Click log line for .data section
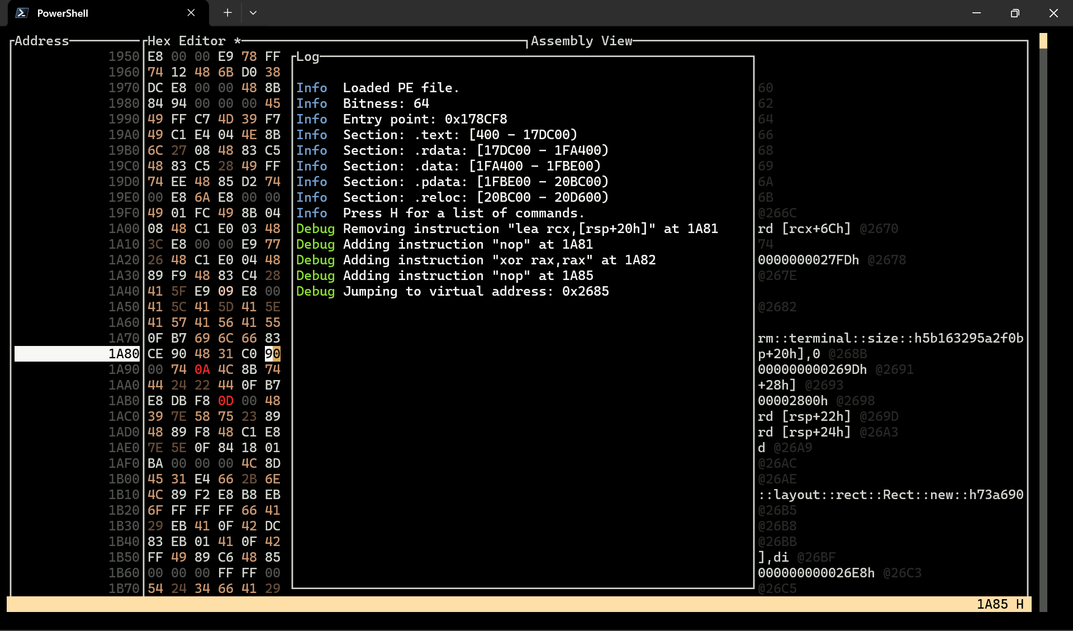The width and height of the screenshot is (1073, 631). click(x=448, y=166)
